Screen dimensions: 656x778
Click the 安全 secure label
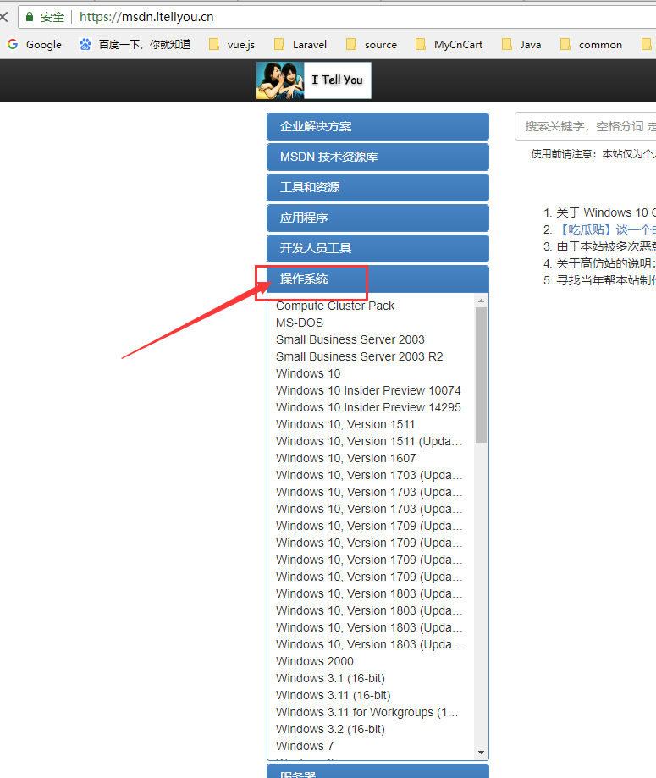coord(52,17)
